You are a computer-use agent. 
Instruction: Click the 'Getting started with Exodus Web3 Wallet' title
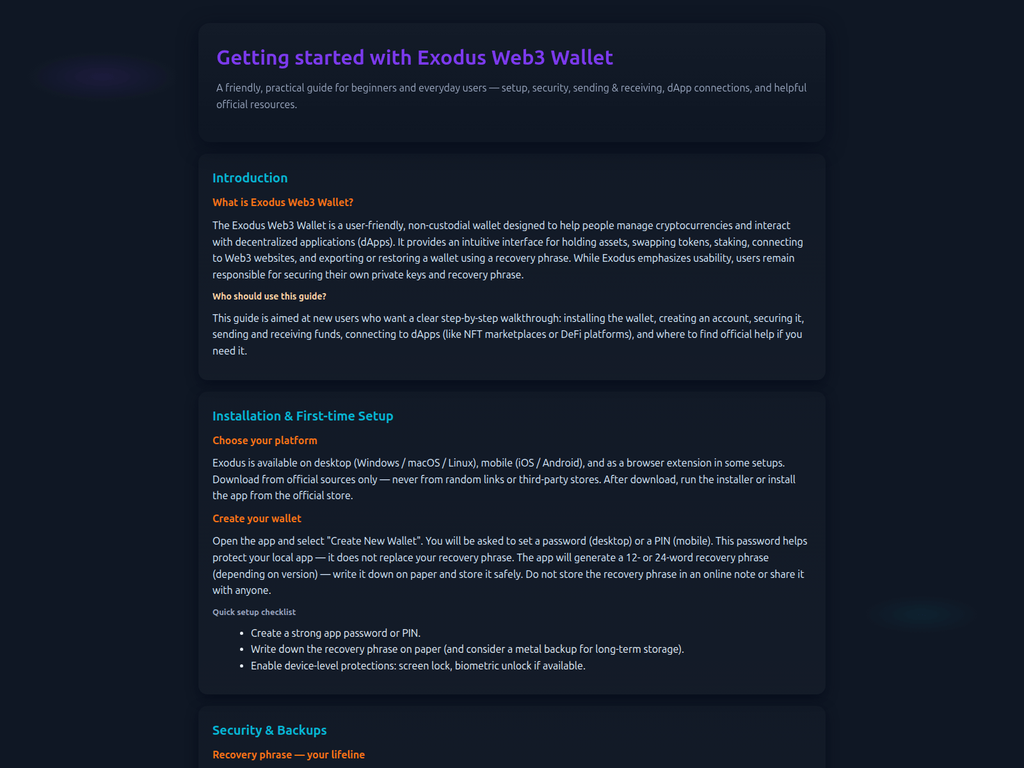pyautogui.click(x=415, y=58)
